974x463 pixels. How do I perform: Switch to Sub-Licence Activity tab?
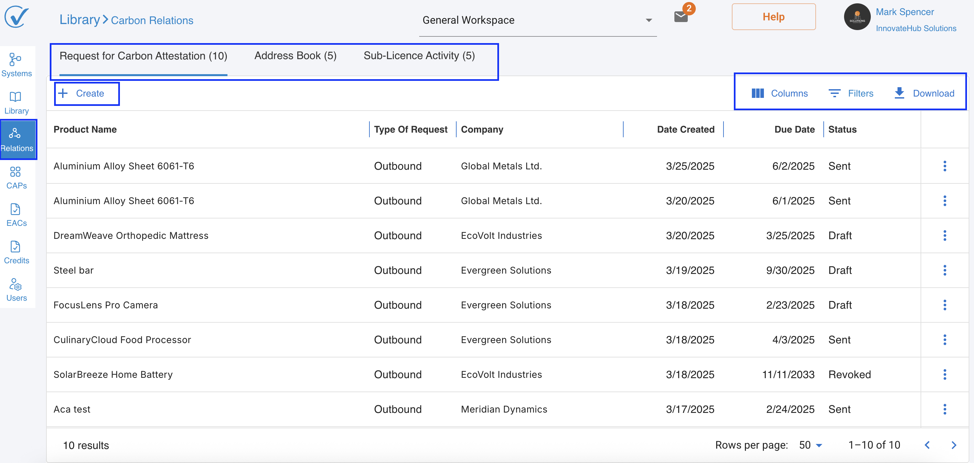click(419, 55)
